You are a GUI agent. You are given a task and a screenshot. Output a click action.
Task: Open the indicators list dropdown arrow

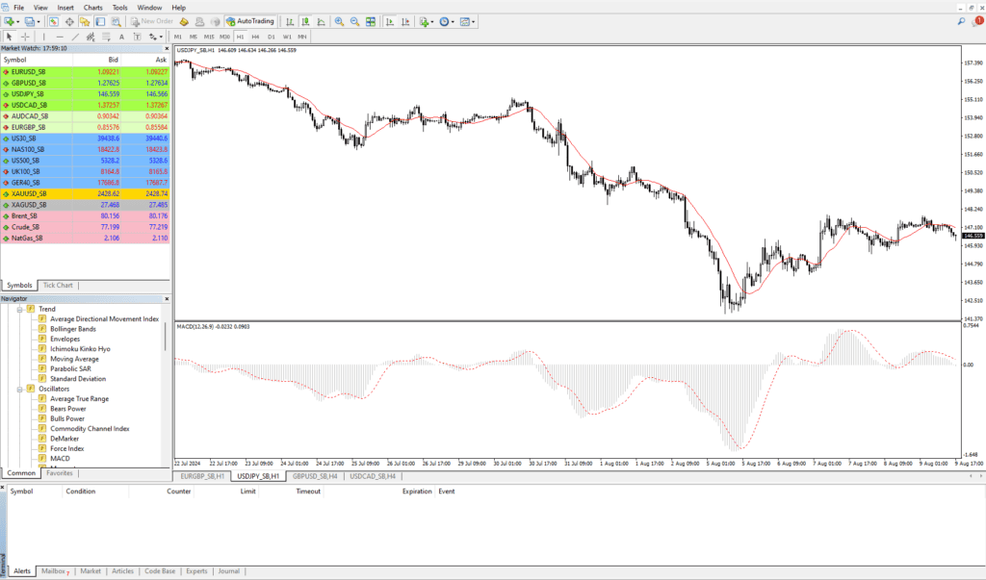[433, 21]
